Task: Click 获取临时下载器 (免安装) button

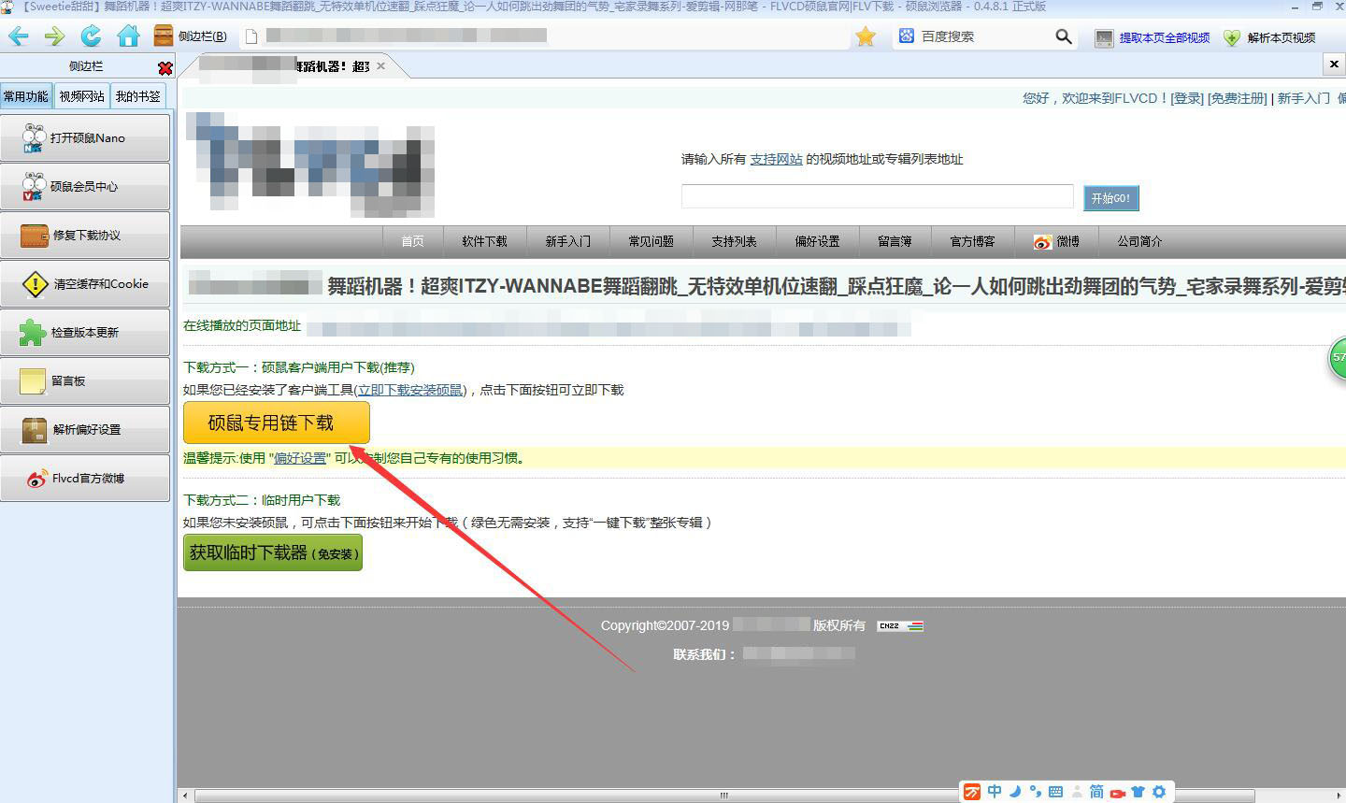Action: 272,552
